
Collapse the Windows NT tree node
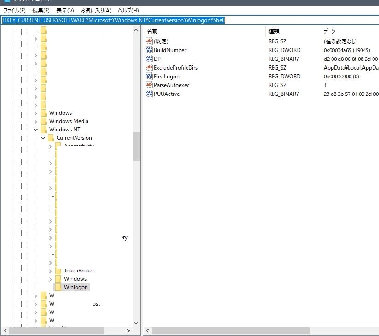coord(36,130)
